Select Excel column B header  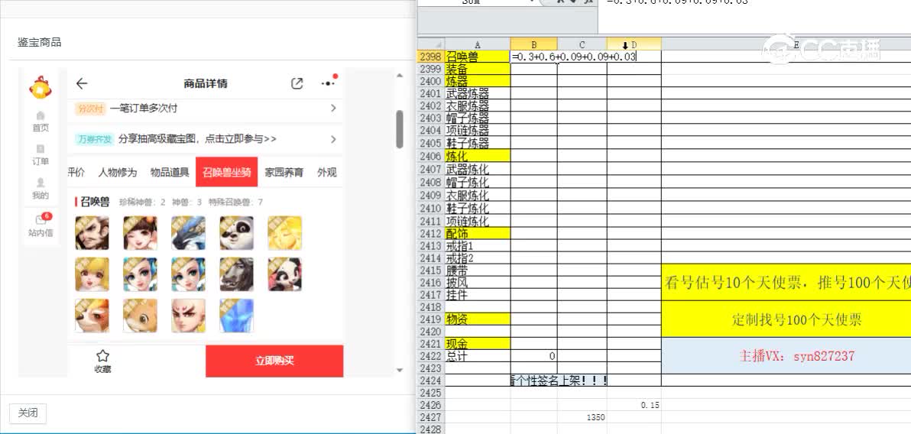534,44
